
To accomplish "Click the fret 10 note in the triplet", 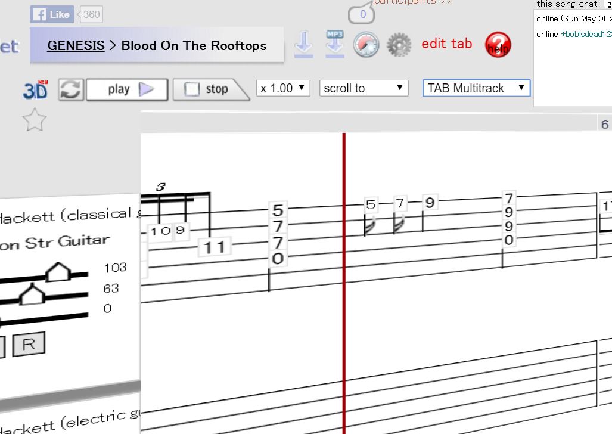I will pyautogui.click(x=160, y=231).
